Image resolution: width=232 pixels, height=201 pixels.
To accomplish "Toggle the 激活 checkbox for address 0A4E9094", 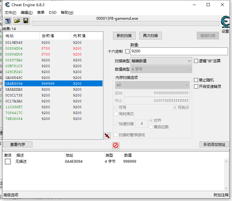I will tap(8, 162).
